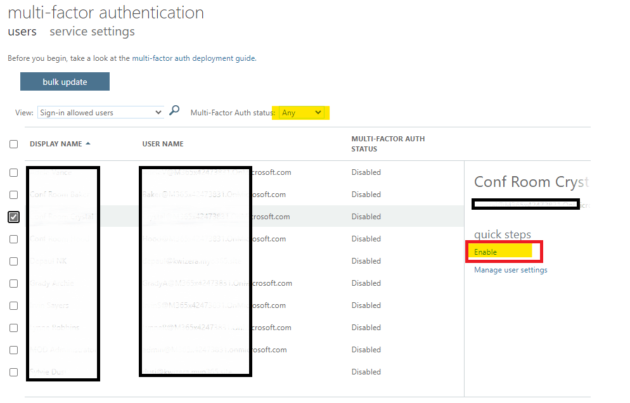Image resolution: width=630 pixels, height=403 pixels.
Task: Click the search magnifier icon
Action: click(x=174, y=110)
